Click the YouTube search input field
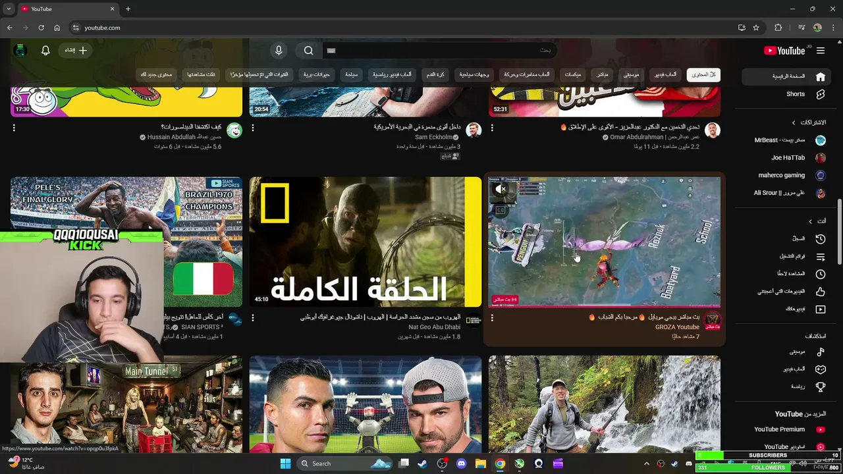The image size is (843, 474). tap(438, 50)
